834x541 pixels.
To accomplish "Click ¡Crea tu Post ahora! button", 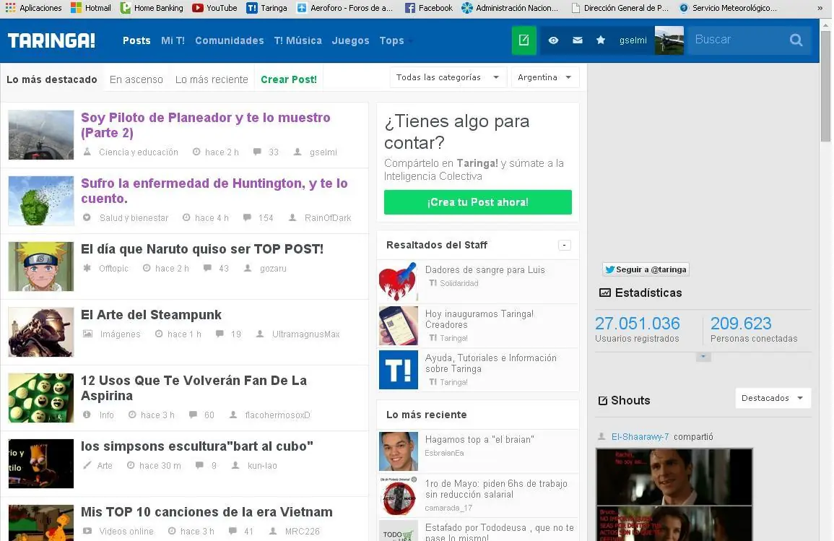I will pos(477,202).
